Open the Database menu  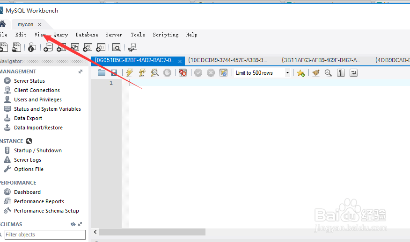pyautogui.click(x=87, y=35)
